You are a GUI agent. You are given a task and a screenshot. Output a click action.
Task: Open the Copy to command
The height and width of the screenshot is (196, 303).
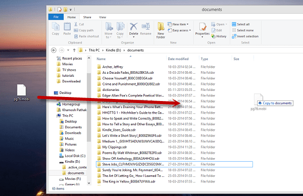[x=120, y=30]
